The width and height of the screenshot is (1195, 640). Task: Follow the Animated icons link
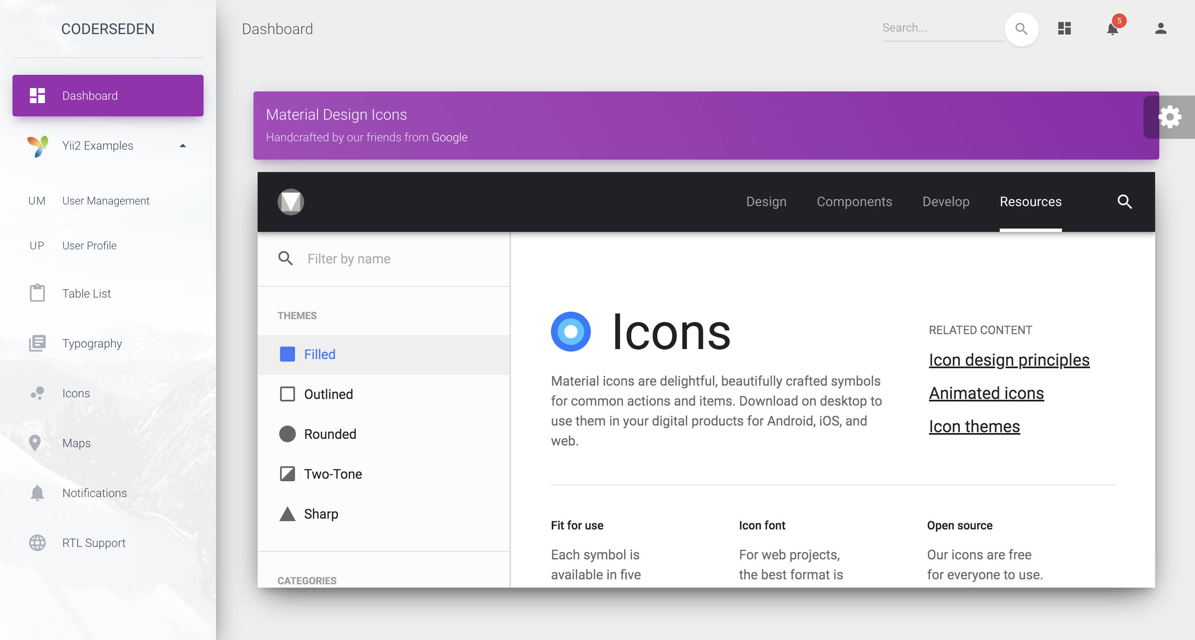tap(986, 393)
